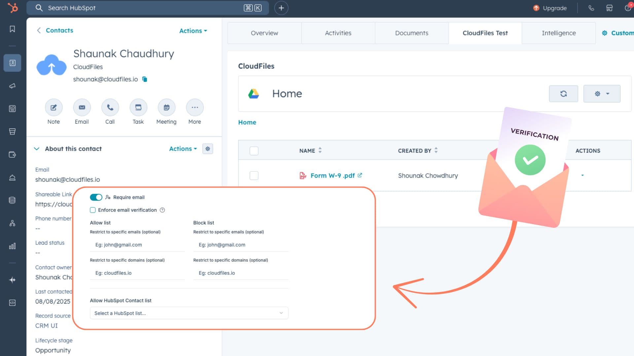This screenshot has width=634, height=356.
Task: Open the Documents tab
Action: tap(411, 33)
